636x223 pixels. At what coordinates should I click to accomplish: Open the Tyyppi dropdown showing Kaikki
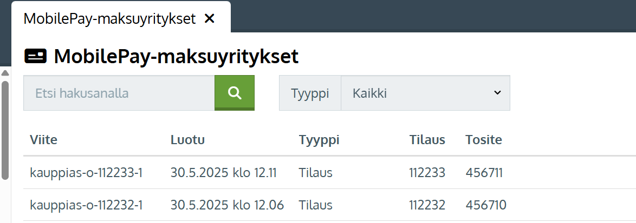point(425,93)
